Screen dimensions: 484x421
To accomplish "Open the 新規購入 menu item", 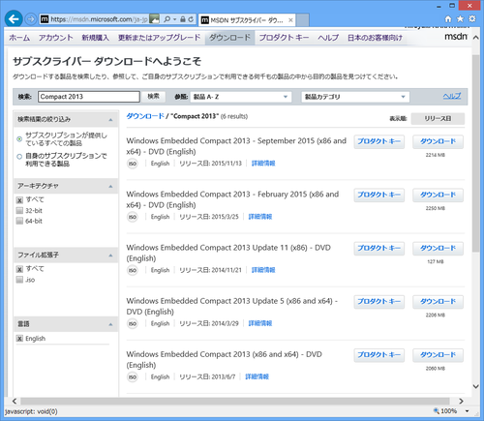I will [x=95, y=38].
